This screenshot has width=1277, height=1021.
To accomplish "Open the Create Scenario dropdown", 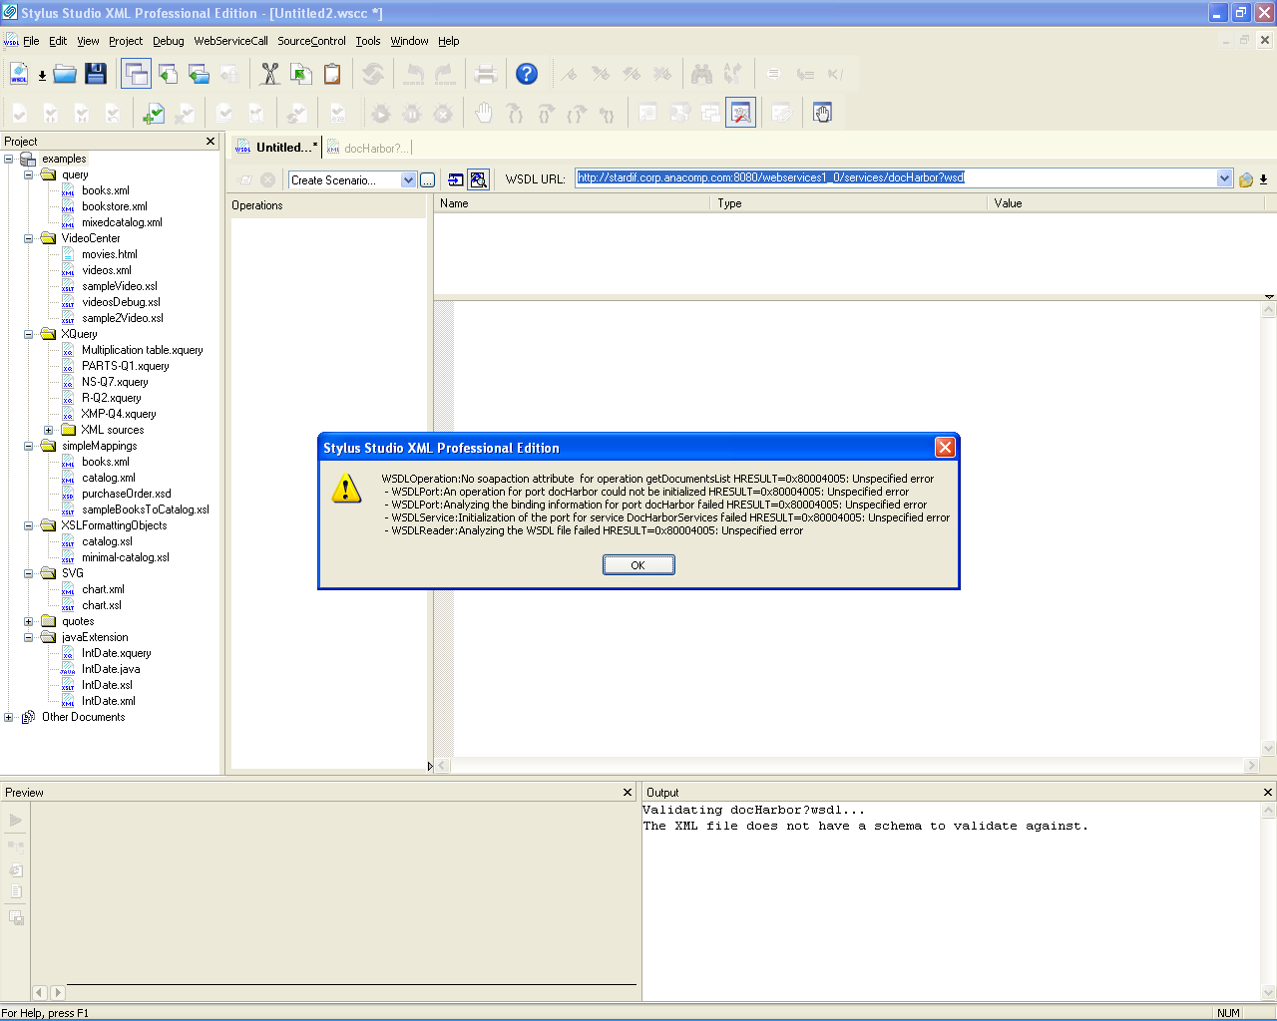I will [408, 180].
